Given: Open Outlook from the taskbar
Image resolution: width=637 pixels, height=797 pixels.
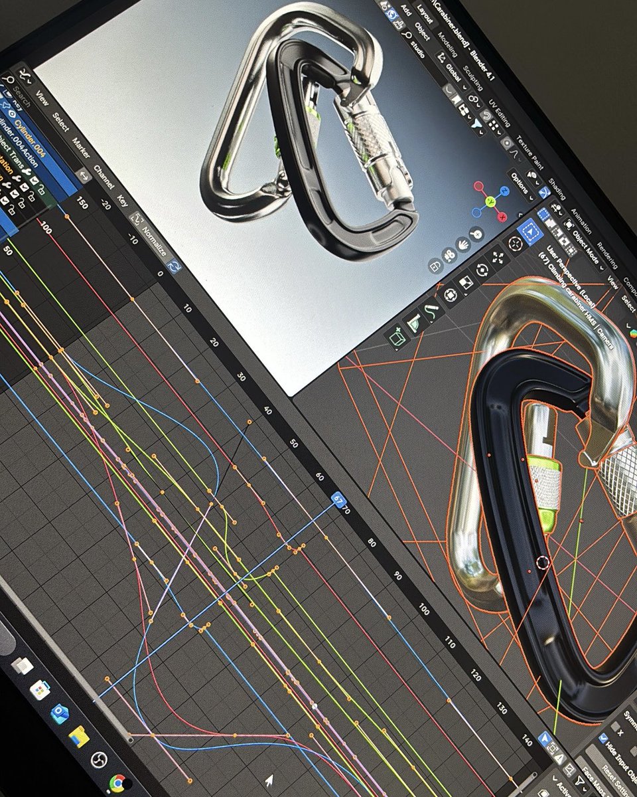Looking at the screenshot, I should point(59,714).
